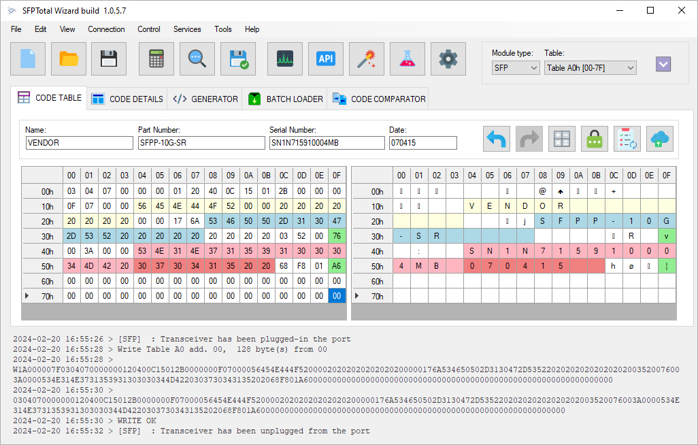Click the lab flask icon
The width and height of the screenshot is (698, 445).
click(x=408, y=59)
